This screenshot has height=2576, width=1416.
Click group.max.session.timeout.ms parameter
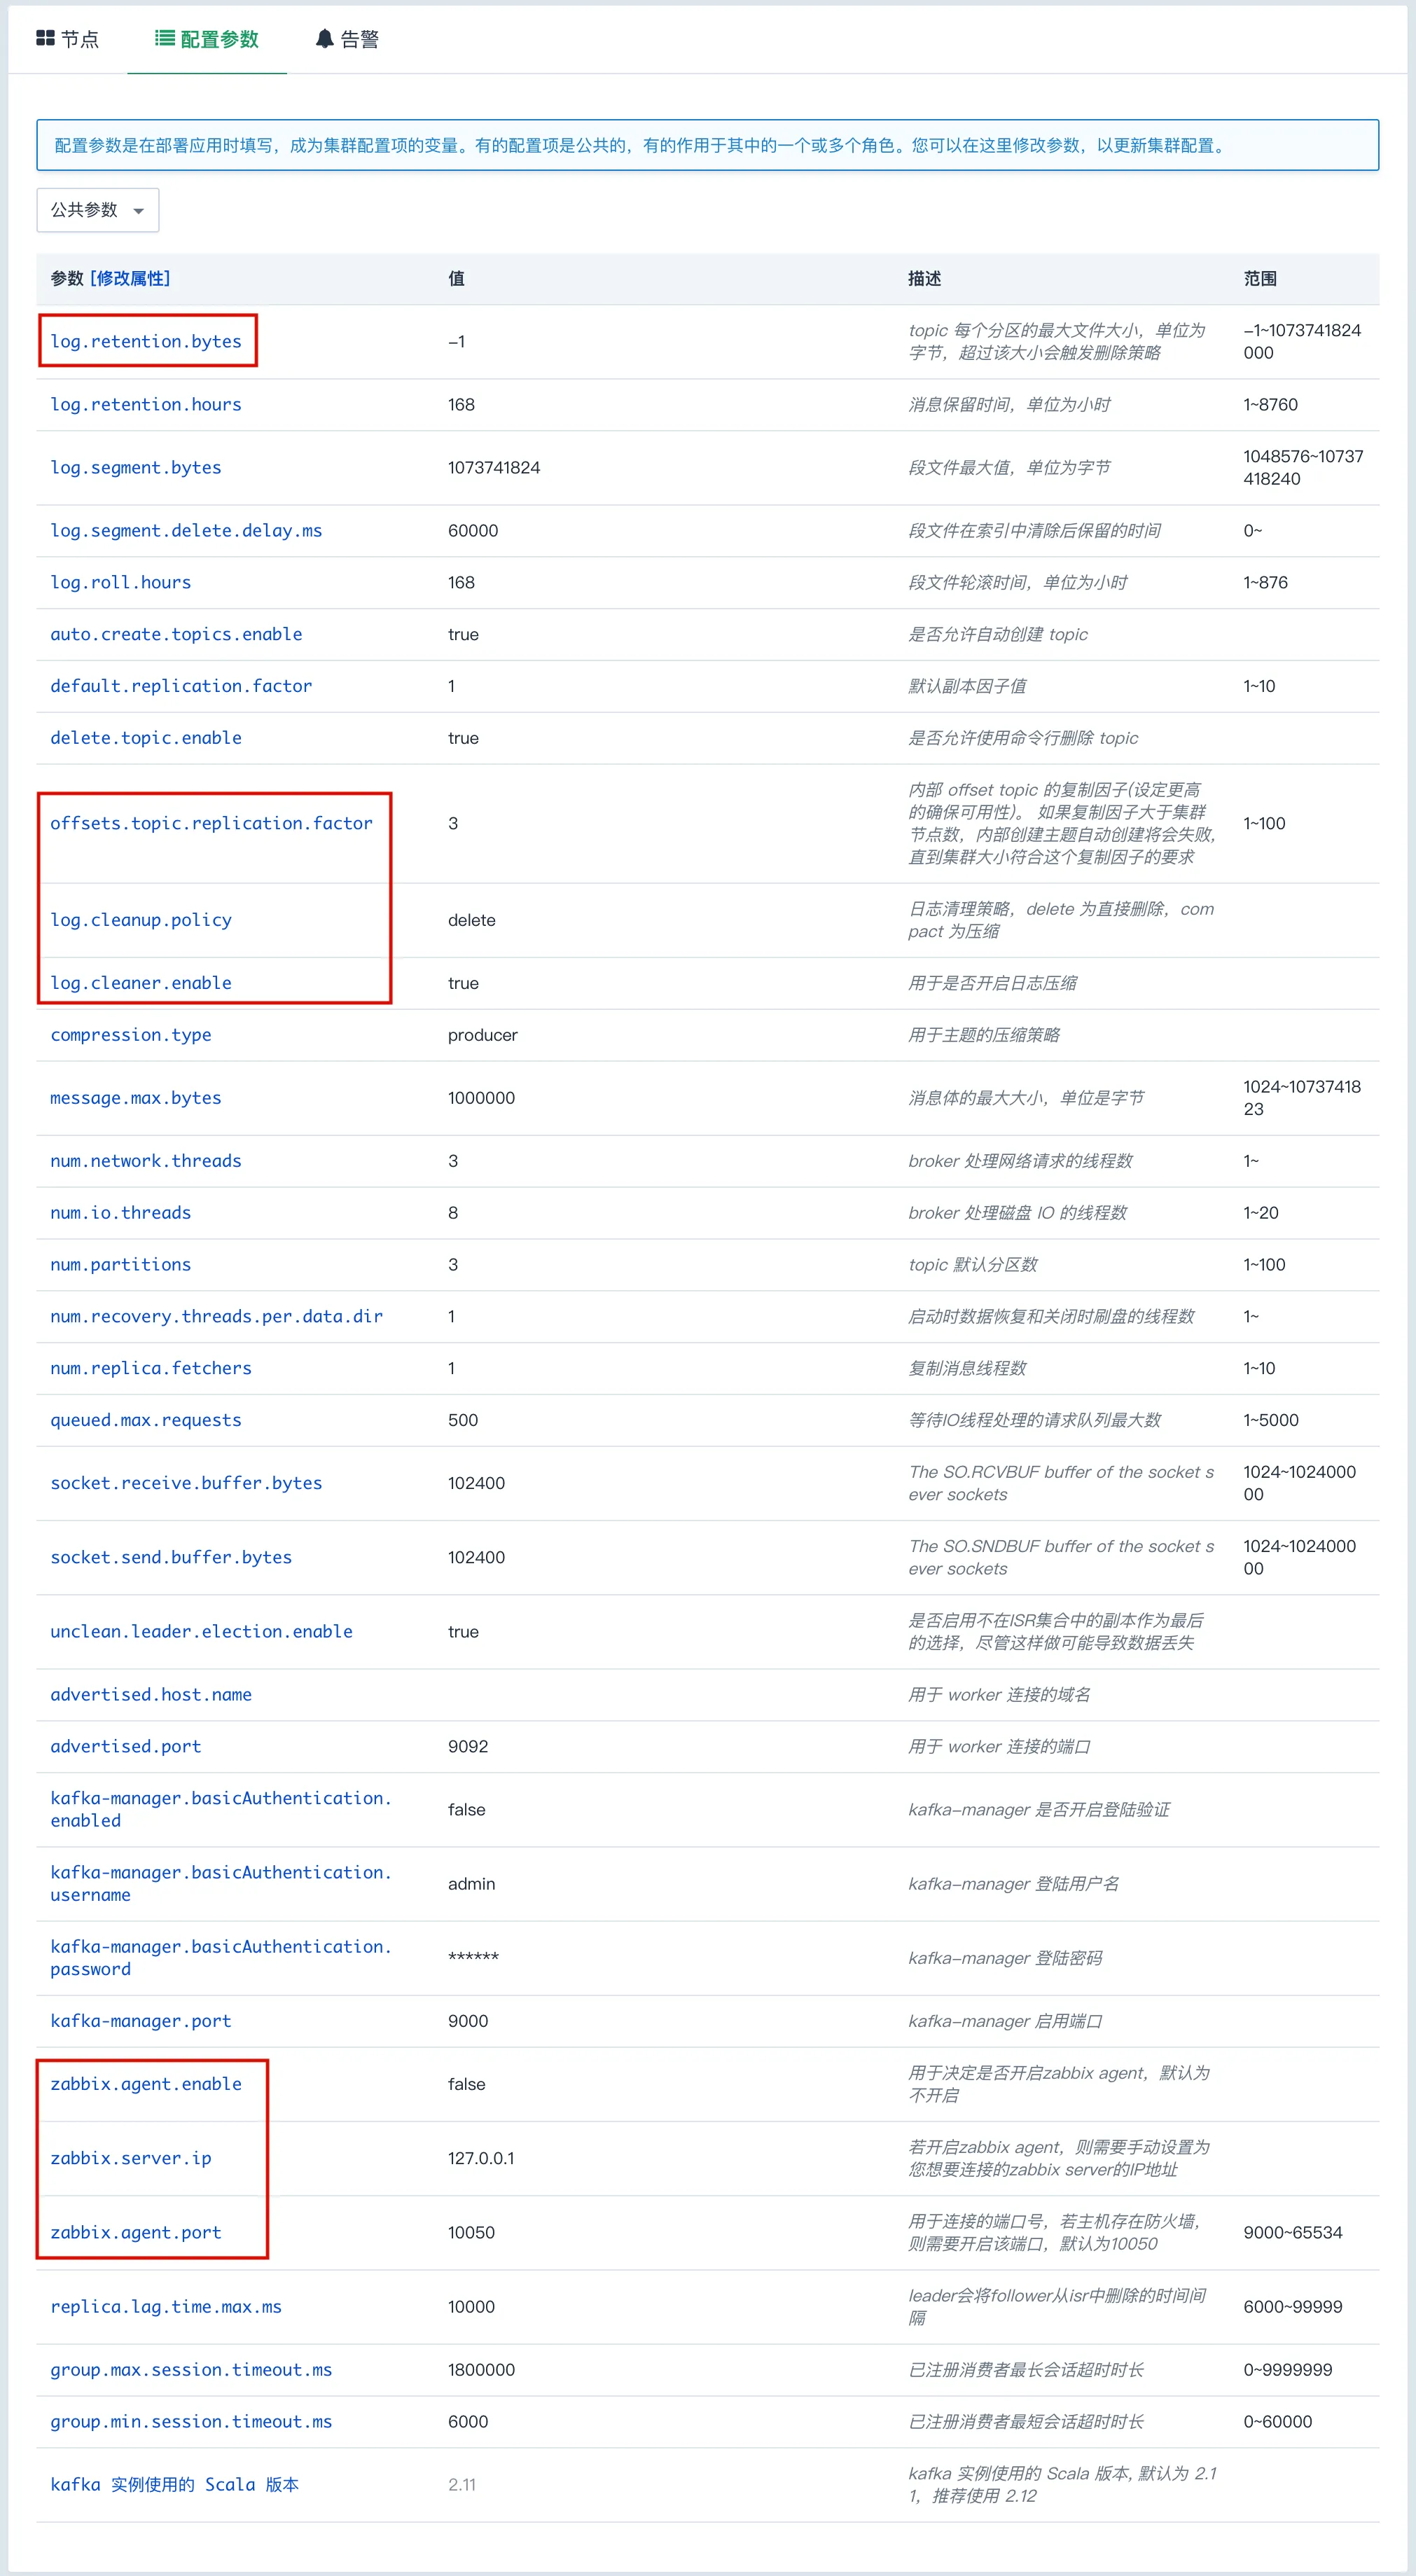(x=191, y=2370)
